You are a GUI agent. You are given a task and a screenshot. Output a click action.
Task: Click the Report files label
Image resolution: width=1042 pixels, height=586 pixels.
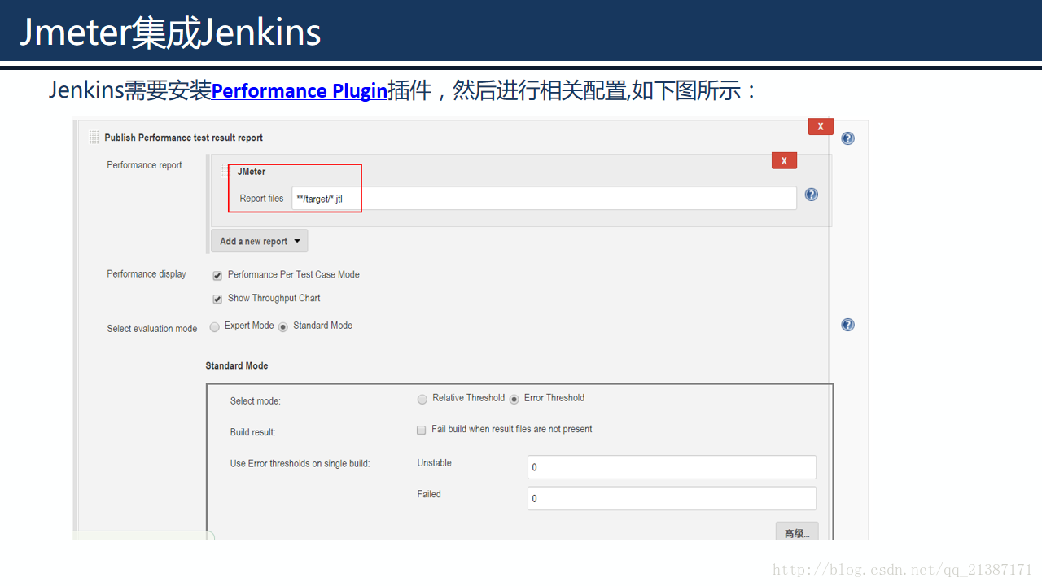pyautogui.click(x=262, y=199)
